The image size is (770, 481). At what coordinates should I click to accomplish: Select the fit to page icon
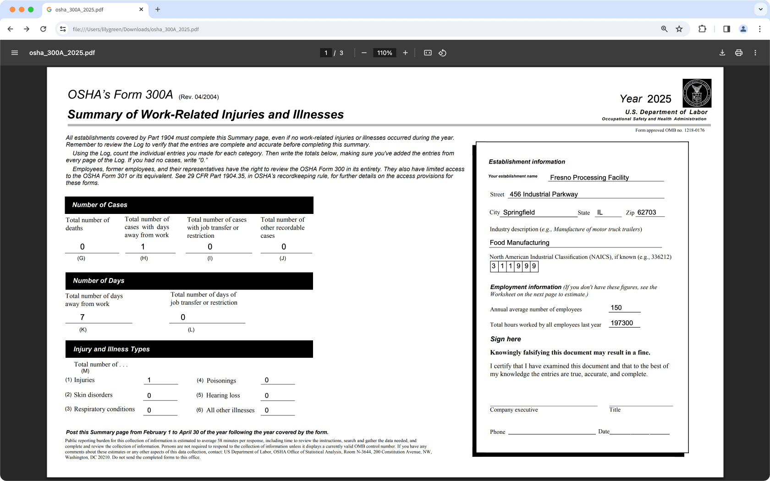pyautogui.click(x=427, y=53)
